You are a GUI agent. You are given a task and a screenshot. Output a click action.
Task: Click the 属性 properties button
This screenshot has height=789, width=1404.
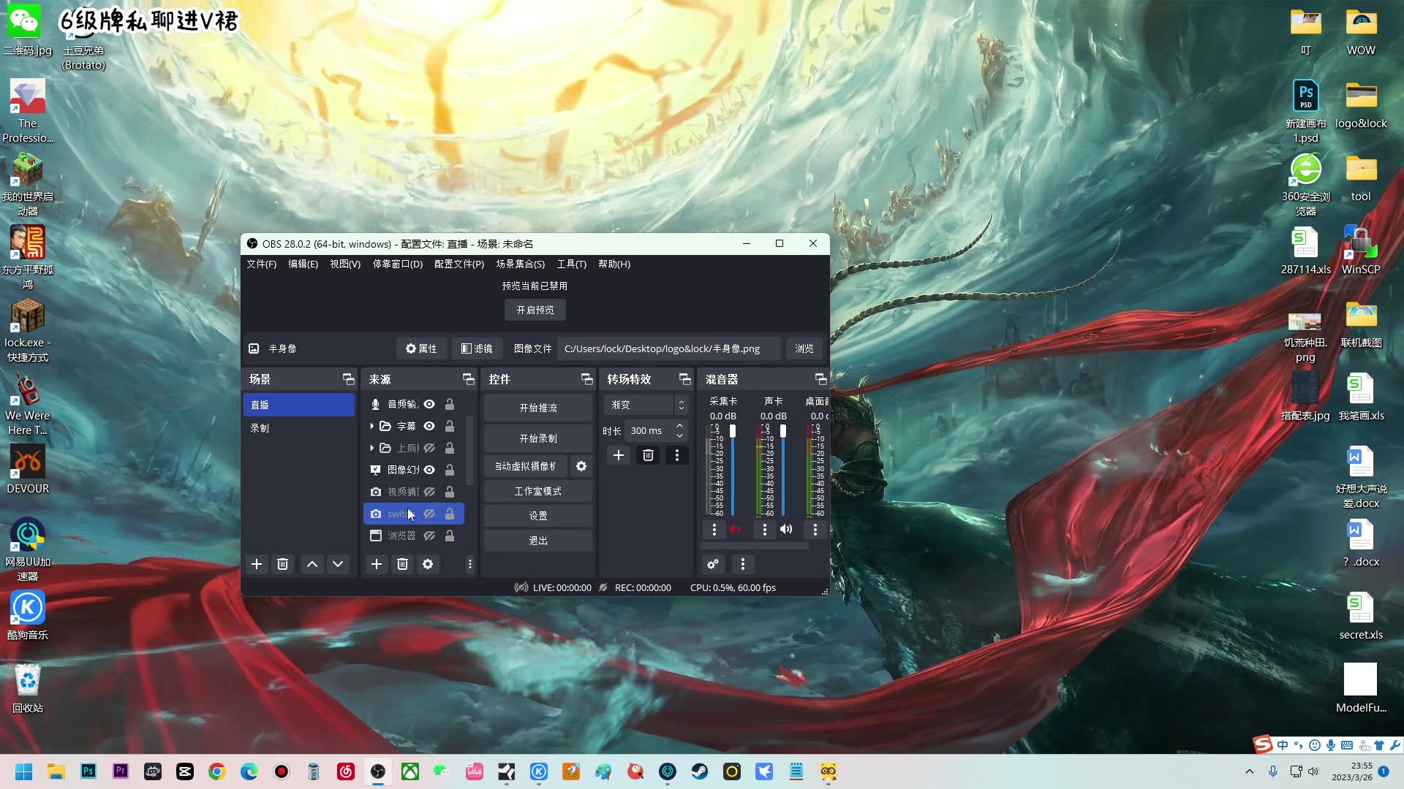click(x=421, y=348)
